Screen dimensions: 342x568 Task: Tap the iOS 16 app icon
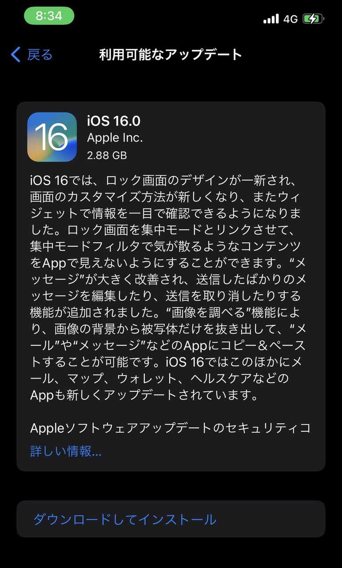[x=52, y=137]
